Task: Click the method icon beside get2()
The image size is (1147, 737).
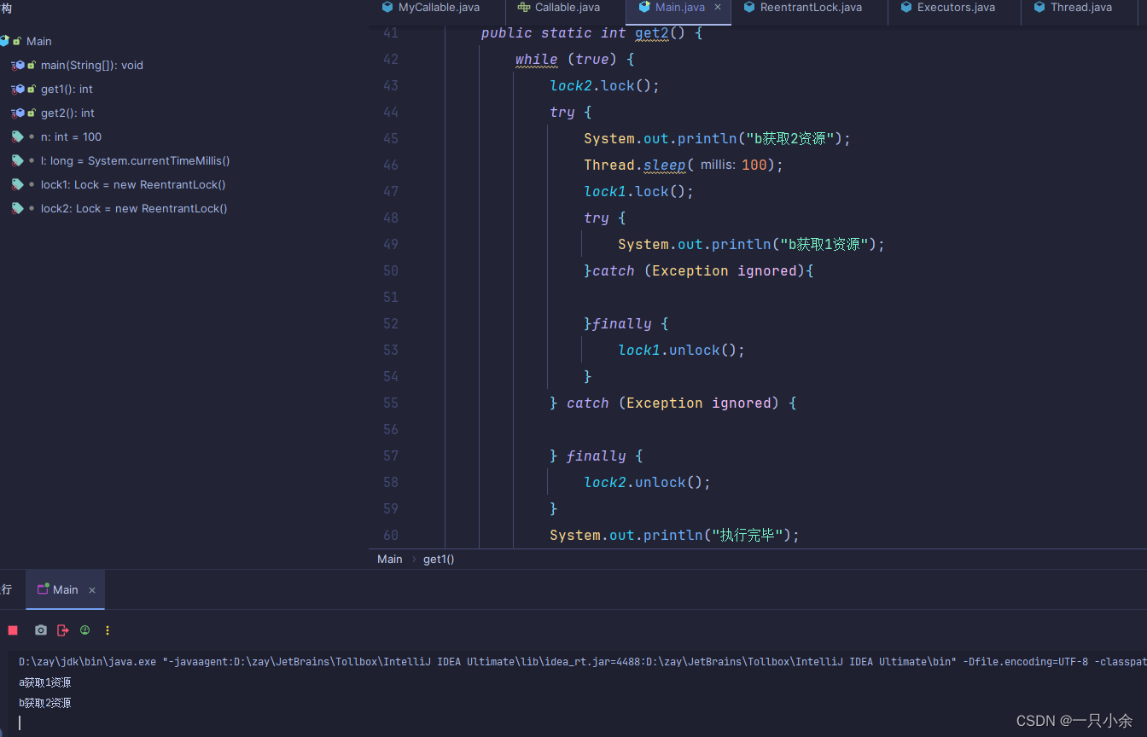Action: (19, 113)
